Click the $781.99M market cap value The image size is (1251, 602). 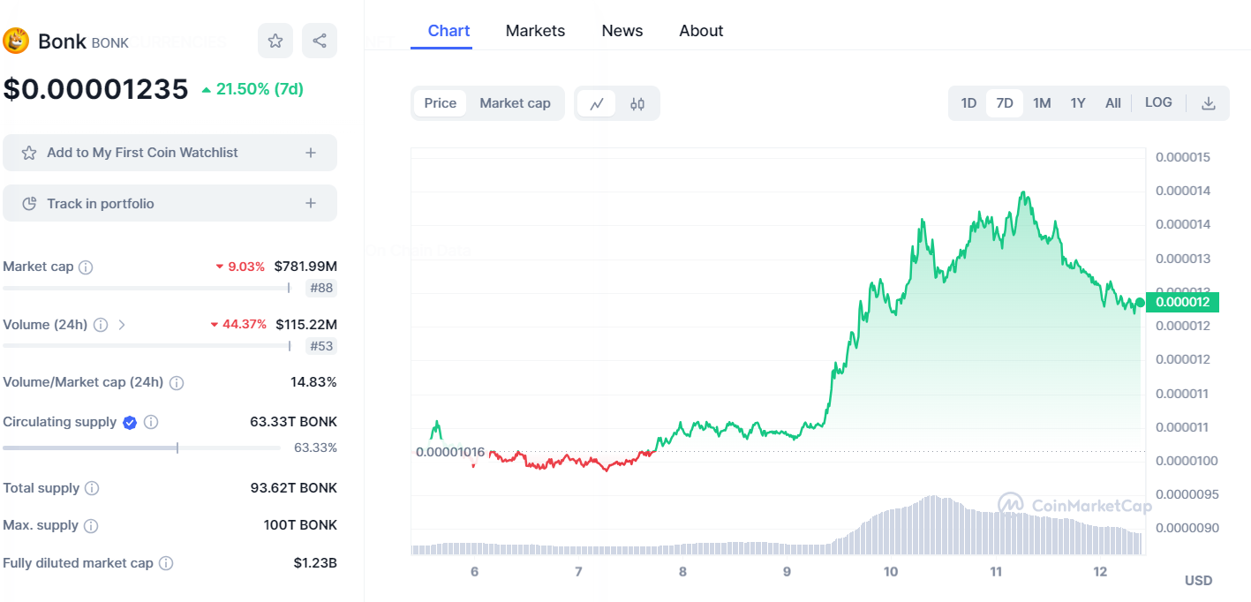tap(305, 267)
